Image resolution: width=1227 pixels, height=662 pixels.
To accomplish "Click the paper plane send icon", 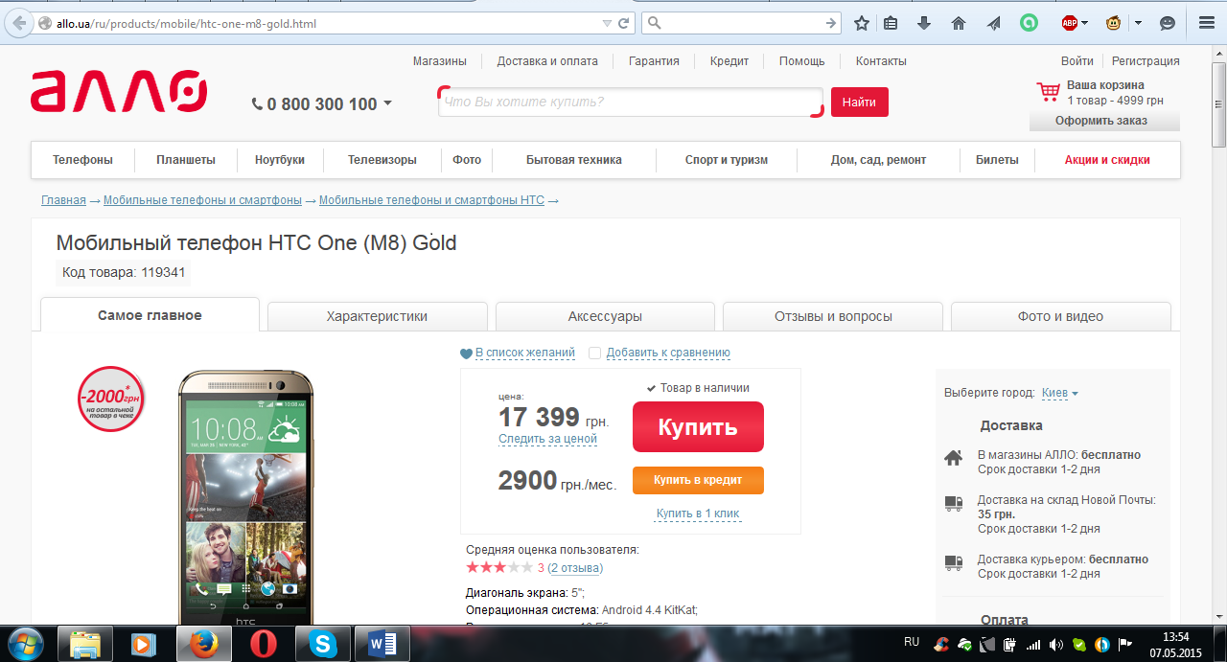I will [993, 23].
